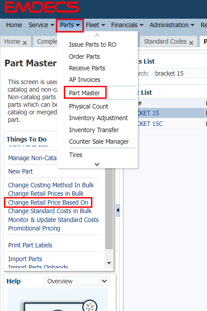Image resolution: width=207 pixels, height=311 pixels.
Task: Close the Home tab
Action: pyautogui.click(x=25, y=43)
